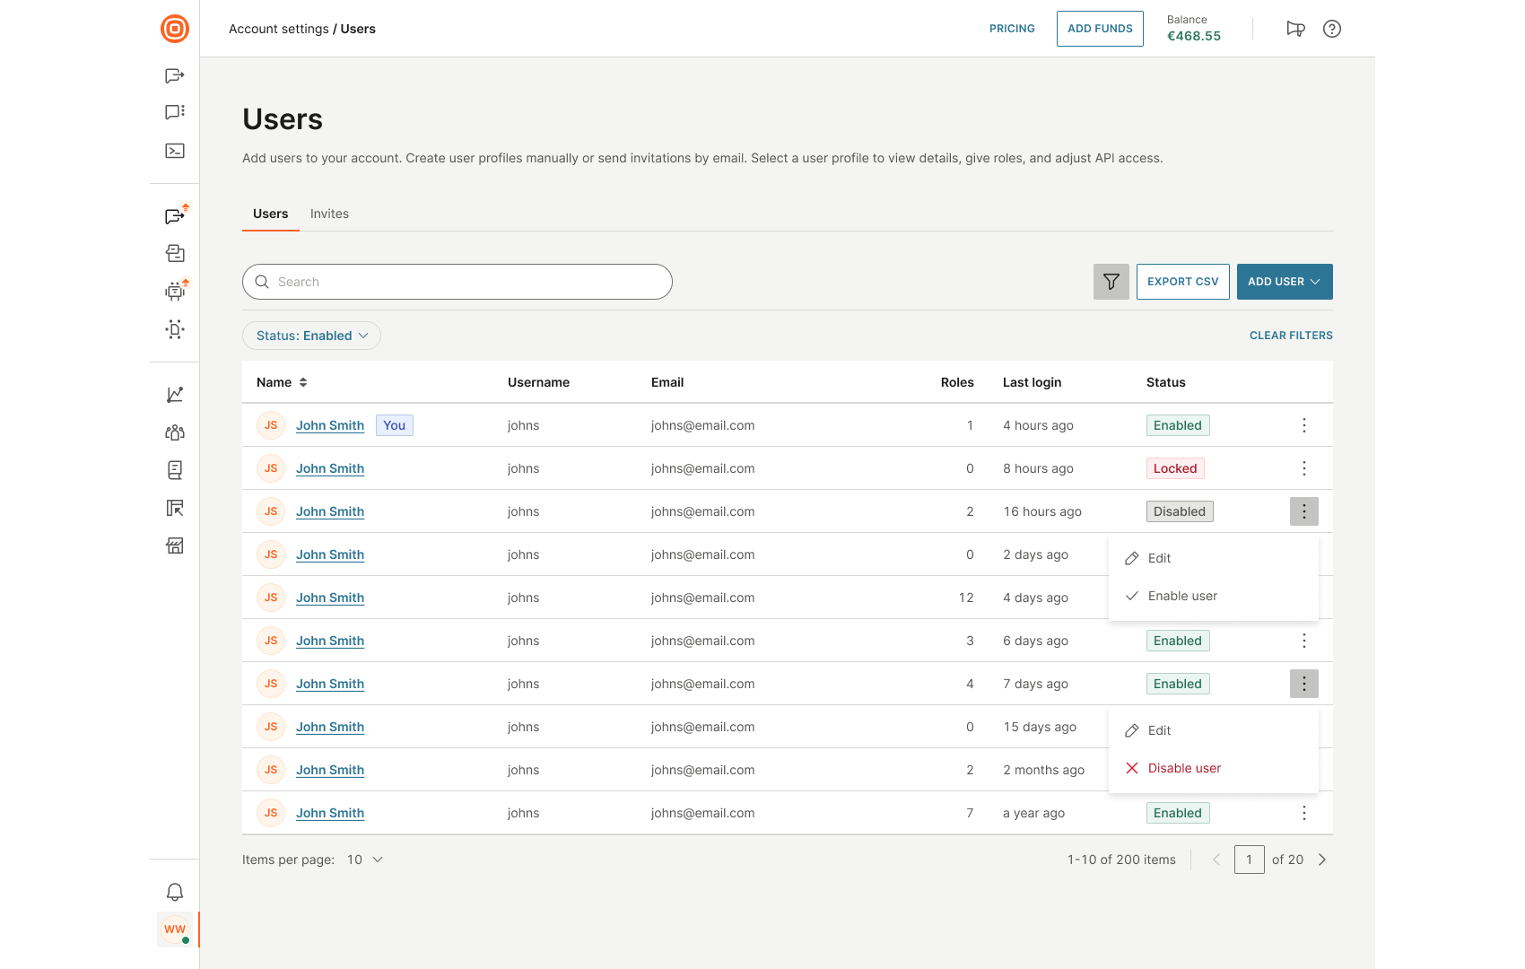Click three-dot menu on 7 days ago row

click(1304, 684)
